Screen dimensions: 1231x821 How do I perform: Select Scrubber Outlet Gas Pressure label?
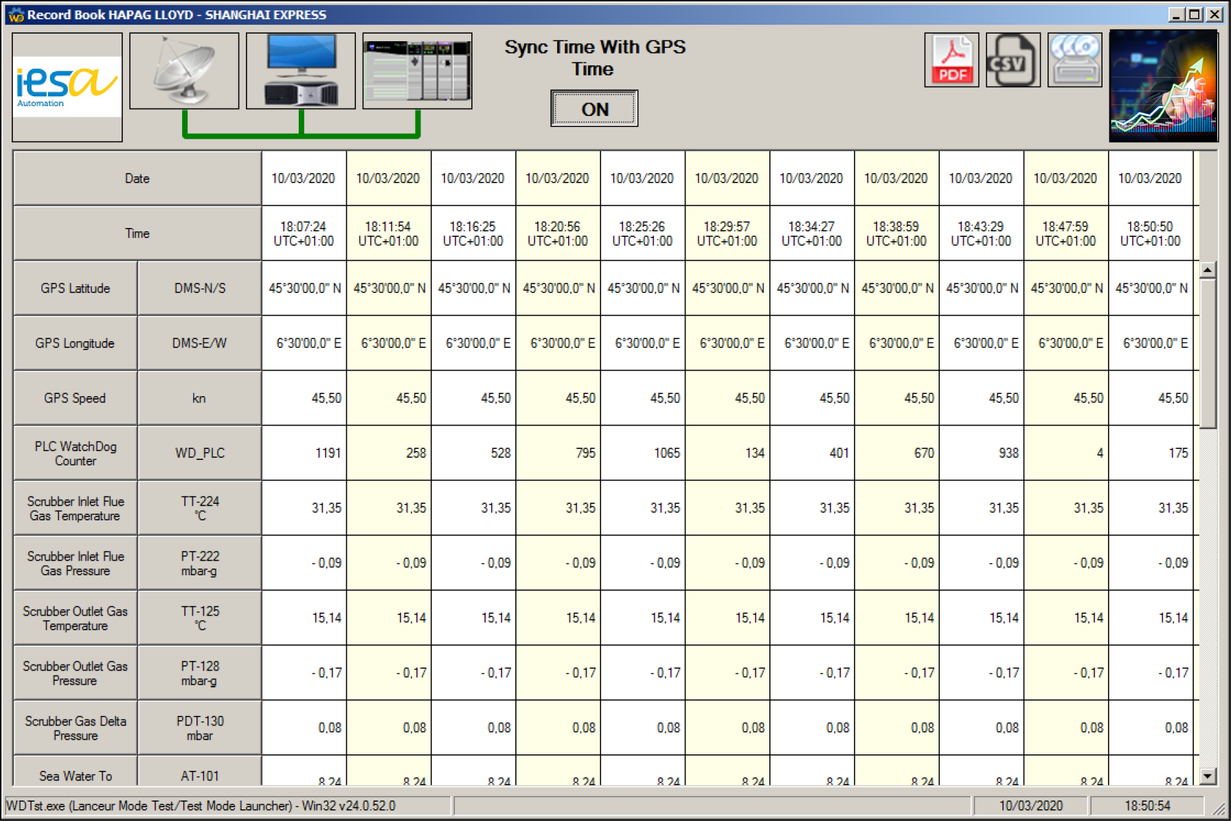click(76, 673)
